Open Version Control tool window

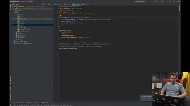tap(18, 103)
